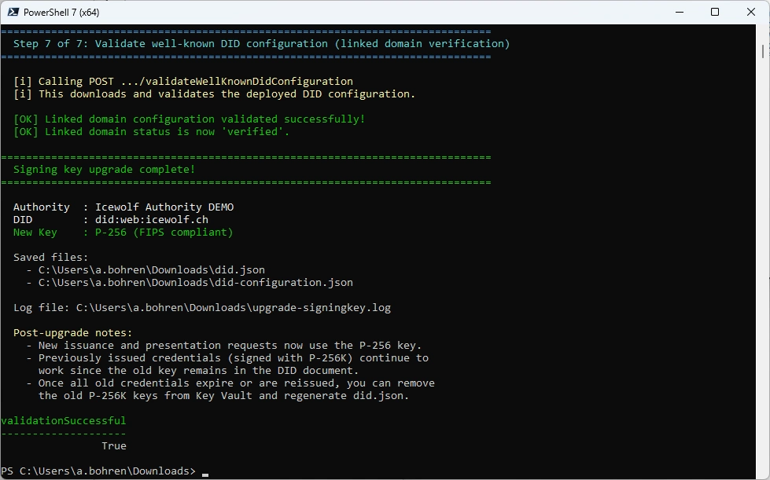Minimize the PowerShell 7 window
The image size is (770, 480).
[x=679, y=12]
